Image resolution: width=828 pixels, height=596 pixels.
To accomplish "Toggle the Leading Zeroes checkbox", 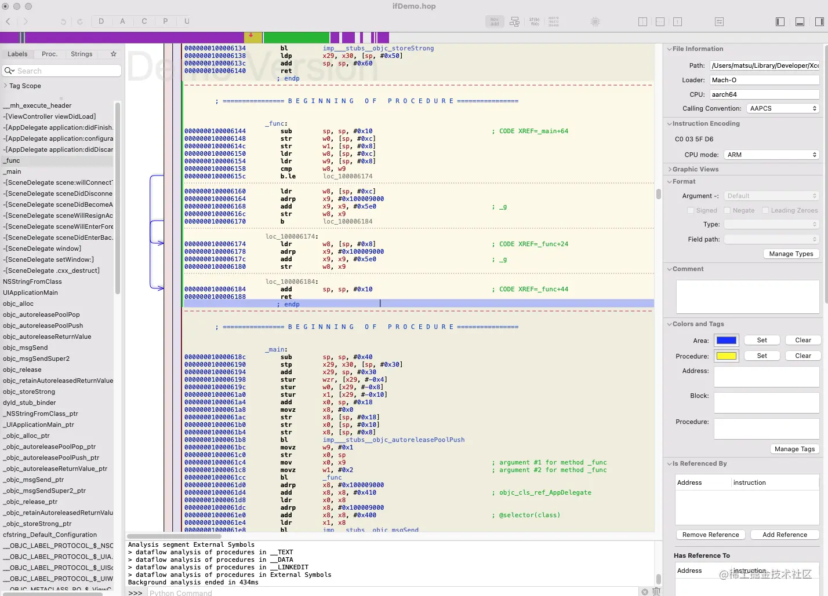I will [765, 210].
